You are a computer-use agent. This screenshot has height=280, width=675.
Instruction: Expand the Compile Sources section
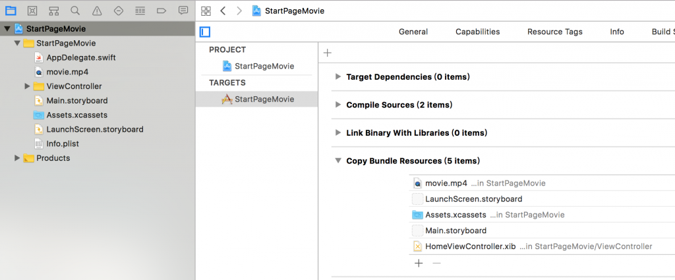tap(337, 105)
